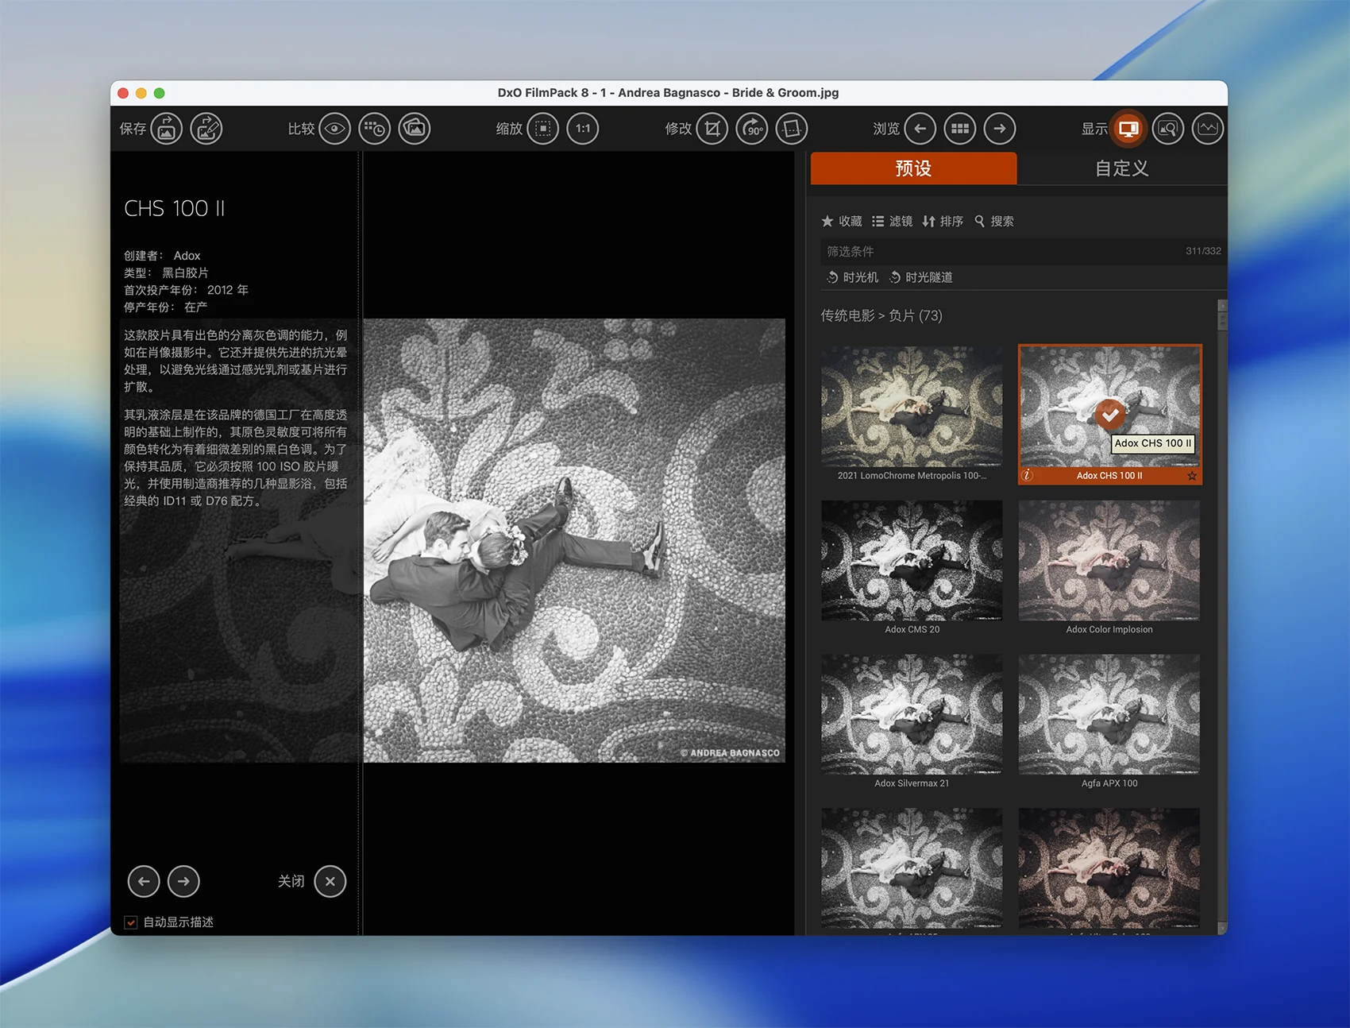Toggle the eye compare view under 比较

pyautogui.click(x=335, y=129)
